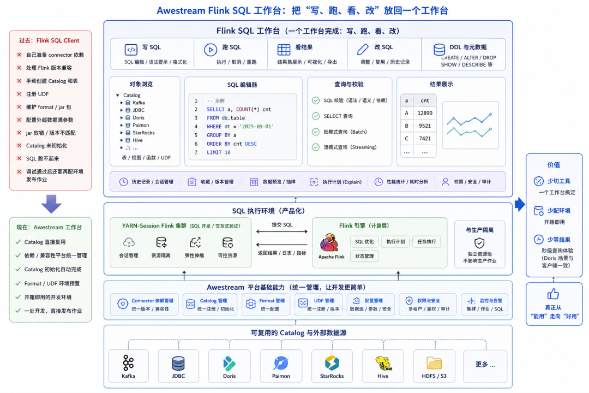Click the UDF 管理 icon
Screen dimensions: 589x393
[303, 303]
